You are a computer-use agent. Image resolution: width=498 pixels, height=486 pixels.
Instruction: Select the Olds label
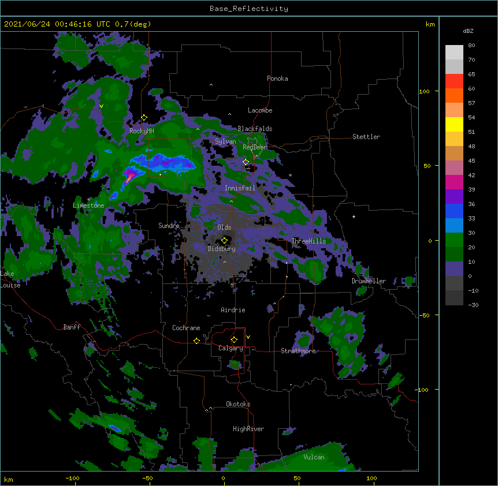[224, 227]
